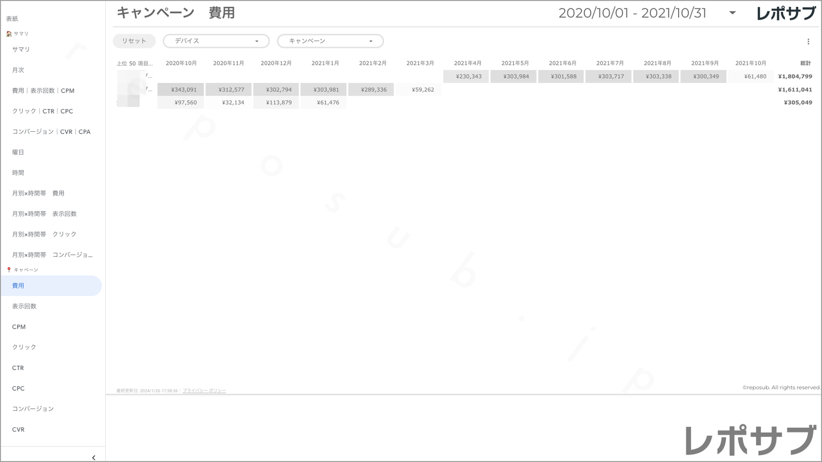Image resolution: width=822 pixels, height=462 pixels.
Task: Go to the サマリ page
Action: [21, 49]
